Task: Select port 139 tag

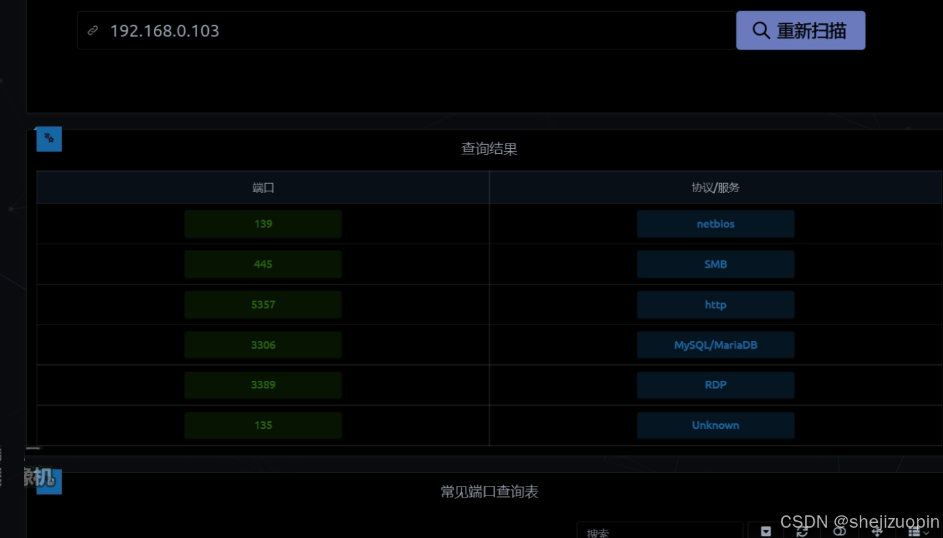Action: (x=263, y=224)
